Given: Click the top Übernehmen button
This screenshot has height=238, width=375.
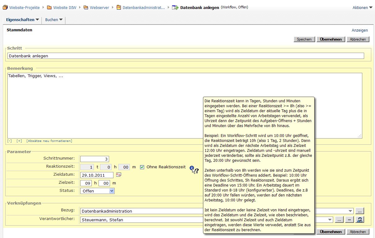Looking at the screenshot, I should [331, 39].
